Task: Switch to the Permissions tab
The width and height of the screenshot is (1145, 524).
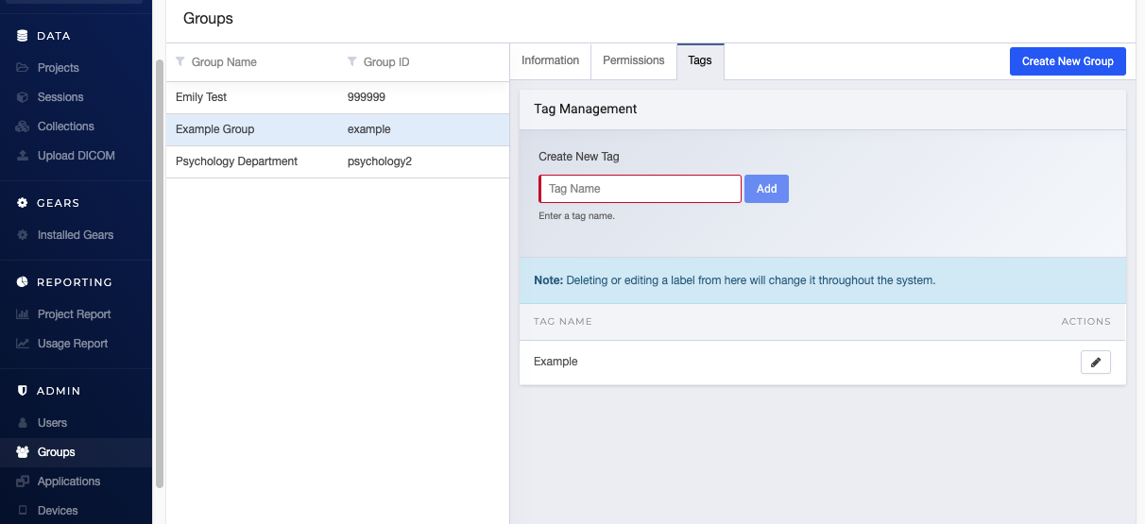Action: coord(633,60)
